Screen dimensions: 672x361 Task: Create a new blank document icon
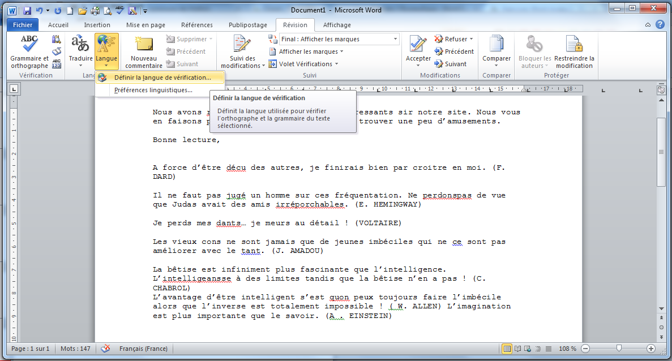[x=70, y=10]
